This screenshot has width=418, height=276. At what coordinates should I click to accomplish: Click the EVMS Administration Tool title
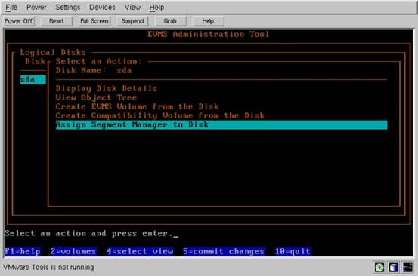[x=209, y=34]
